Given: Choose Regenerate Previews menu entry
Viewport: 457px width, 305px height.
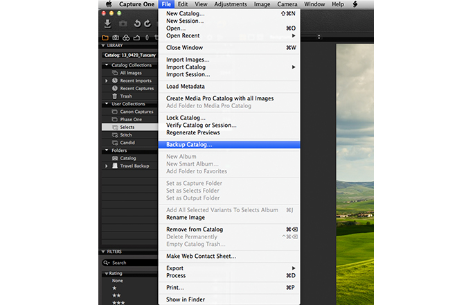Looking at the screenshot, I should 229,132.
